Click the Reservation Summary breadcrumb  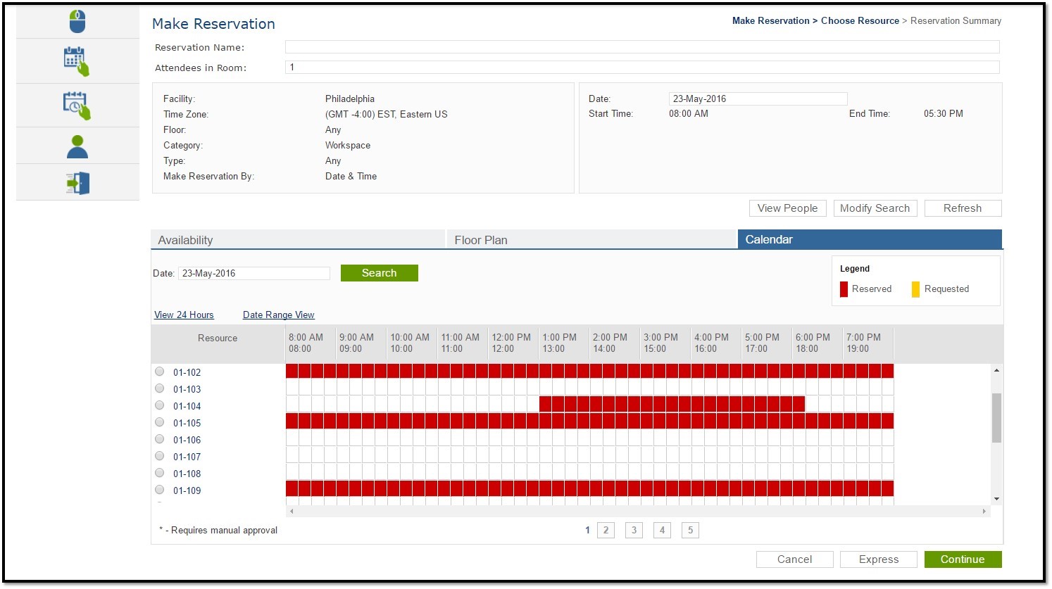point(956,21)
